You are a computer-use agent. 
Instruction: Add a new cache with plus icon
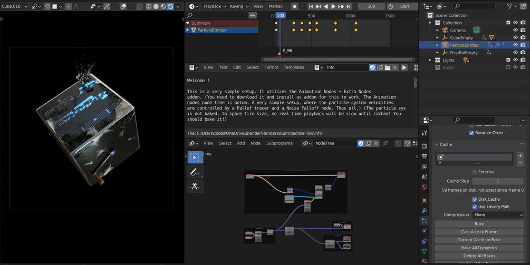click(x=520, y=155)
